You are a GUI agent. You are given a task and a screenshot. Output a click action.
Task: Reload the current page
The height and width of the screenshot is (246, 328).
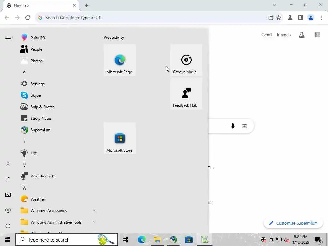(x=28, y=18)
